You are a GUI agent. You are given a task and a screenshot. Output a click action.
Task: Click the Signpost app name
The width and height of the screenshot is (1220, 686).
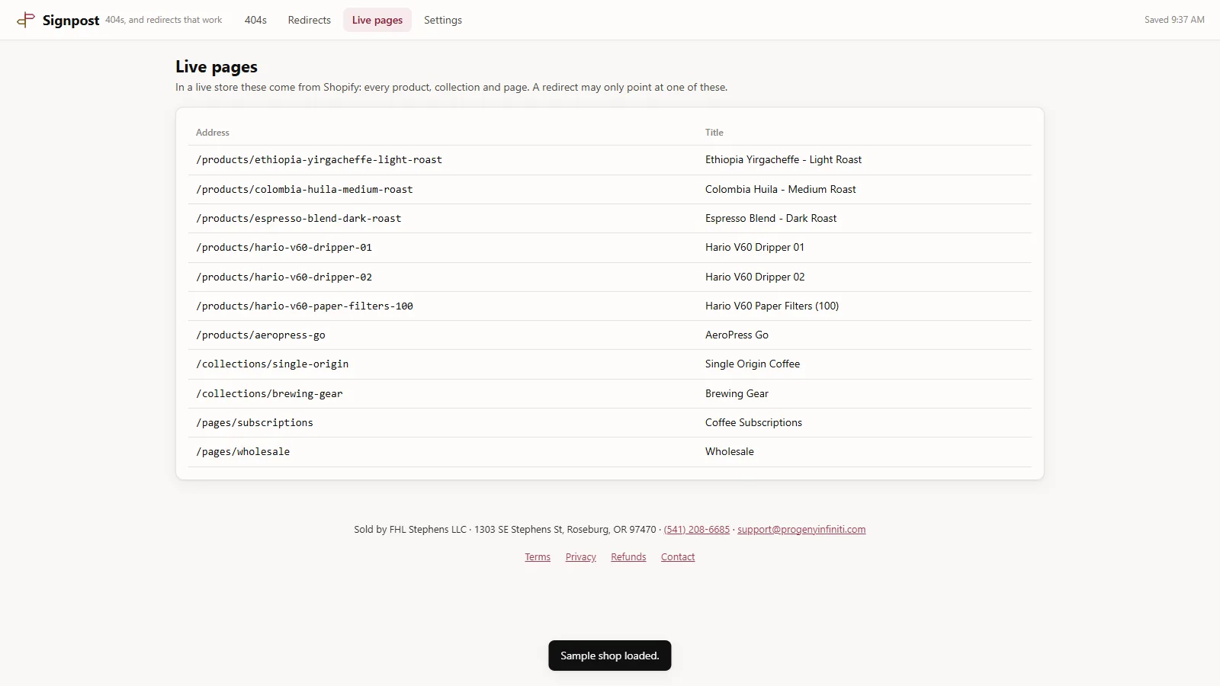point(71,21)
